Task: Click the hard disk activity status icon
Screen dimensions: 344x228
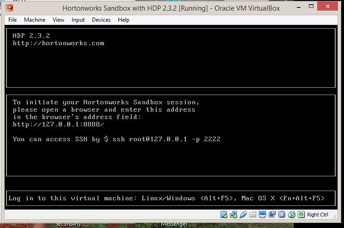Action: 224,215
